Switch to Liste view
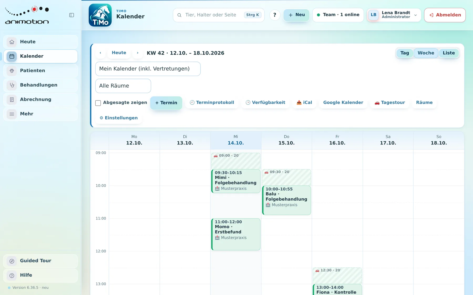The height and width of the screenshot is (295, 473). (449, 53)
